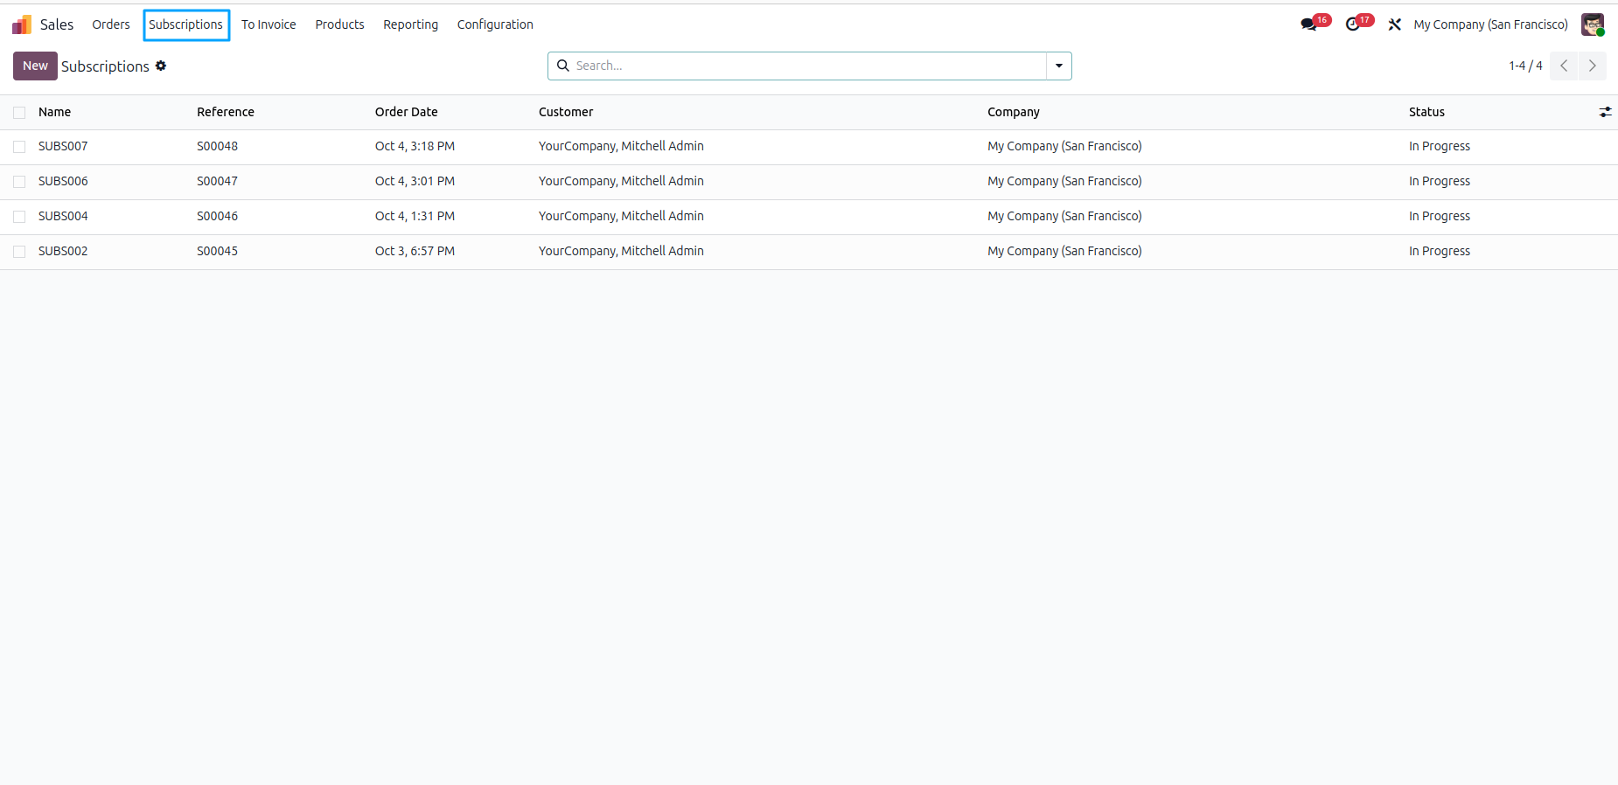This screenshot has width=1618, height=785.
Task: Open the Configuration menu
Action: click(x=495, y=24)
